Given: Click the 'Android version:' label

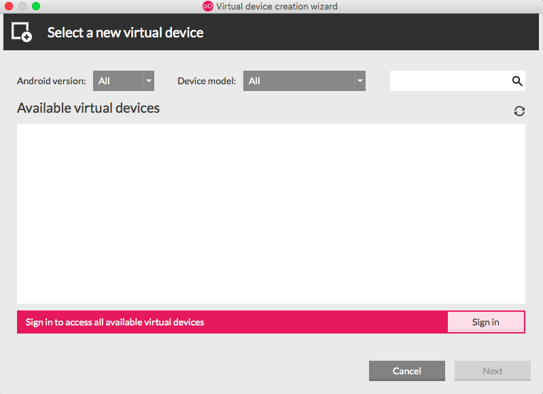Looking at the screenshot, I should coord(51,81).
